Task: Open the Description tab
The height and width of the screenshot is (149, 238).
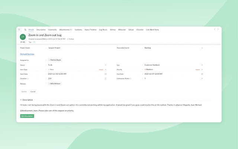Action: [41, 30]
